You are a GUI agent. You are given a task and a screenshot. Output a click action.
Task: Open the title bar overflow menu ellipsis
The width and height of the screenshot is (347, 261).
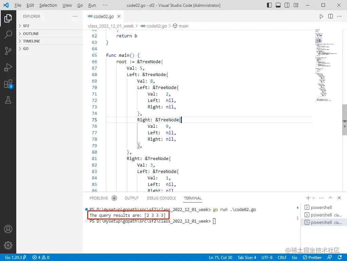(x=105, y=5)
